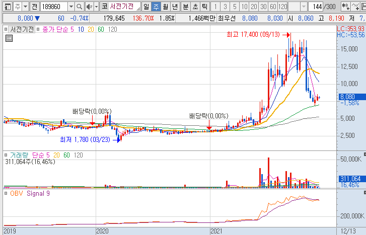366x235 pixels.
Task: Choose the 10 interval button
Action: [244, 7]
